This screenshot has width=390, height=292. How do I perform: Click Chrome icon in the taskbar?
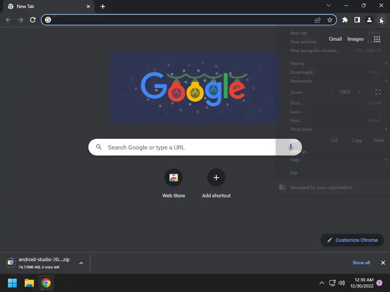point(46,283)
